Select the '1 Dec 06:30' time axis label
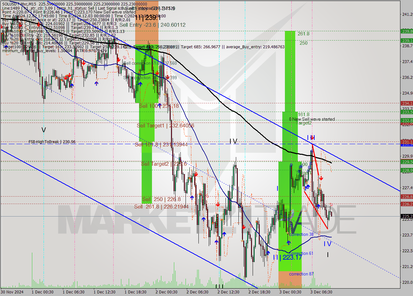The height and width of the screenshot is (296, 413). point(74,292)
